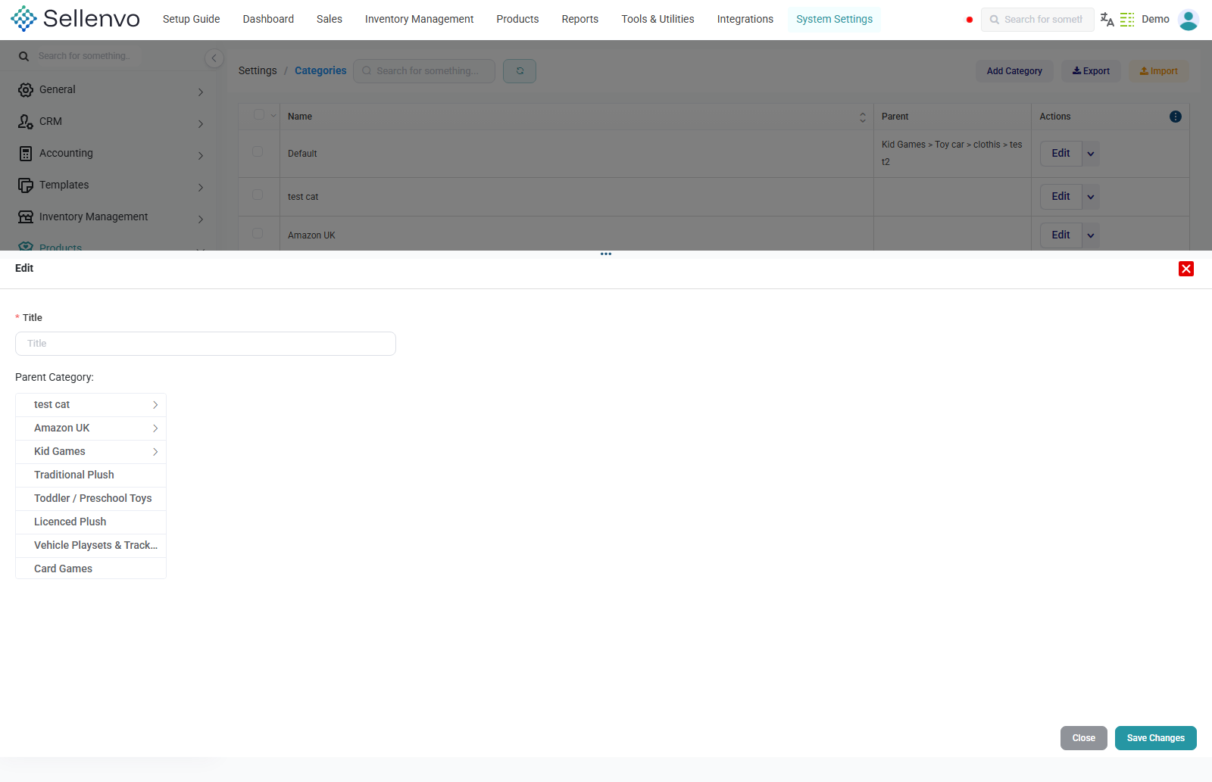Screen dimensions: 1212x782
Task: Open the System Settings menu
Action: click(834, 19)
